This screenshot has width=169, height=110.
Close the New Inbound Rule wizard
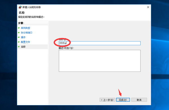pos(148,7)
